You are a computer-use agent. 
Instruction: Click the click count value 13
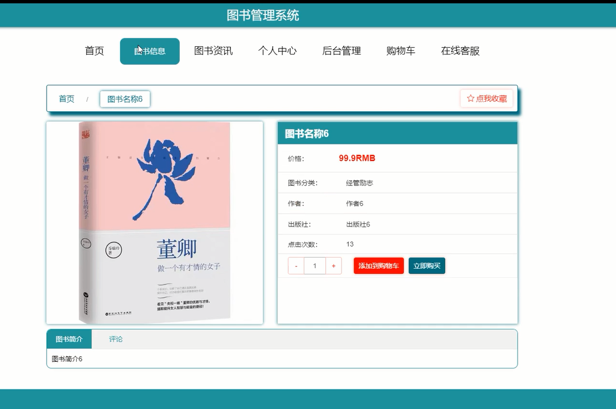(349, 244)
